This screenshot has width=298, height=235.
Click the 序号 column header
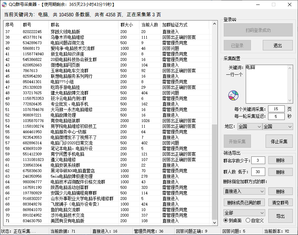(12, 25)
